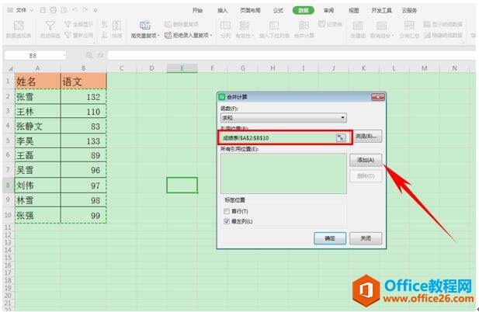Click inside the formula bar
The image size is (479, 312).
[x=292, y=55]
